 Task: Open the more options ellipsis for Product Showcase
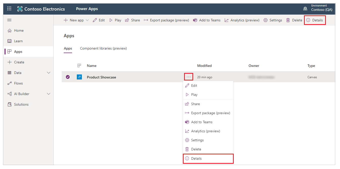coord(188,76)
